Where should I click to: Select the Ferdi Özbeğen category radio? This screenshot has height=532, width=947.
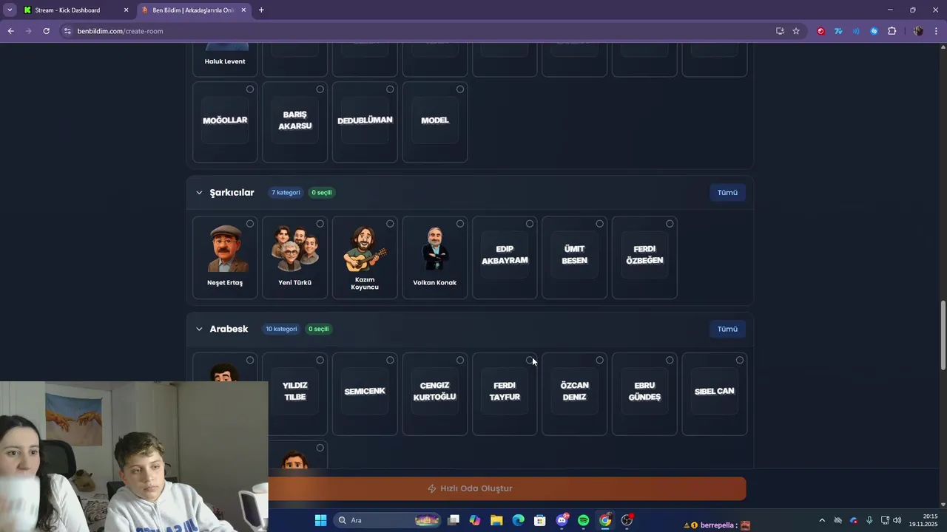pos(670,224)
